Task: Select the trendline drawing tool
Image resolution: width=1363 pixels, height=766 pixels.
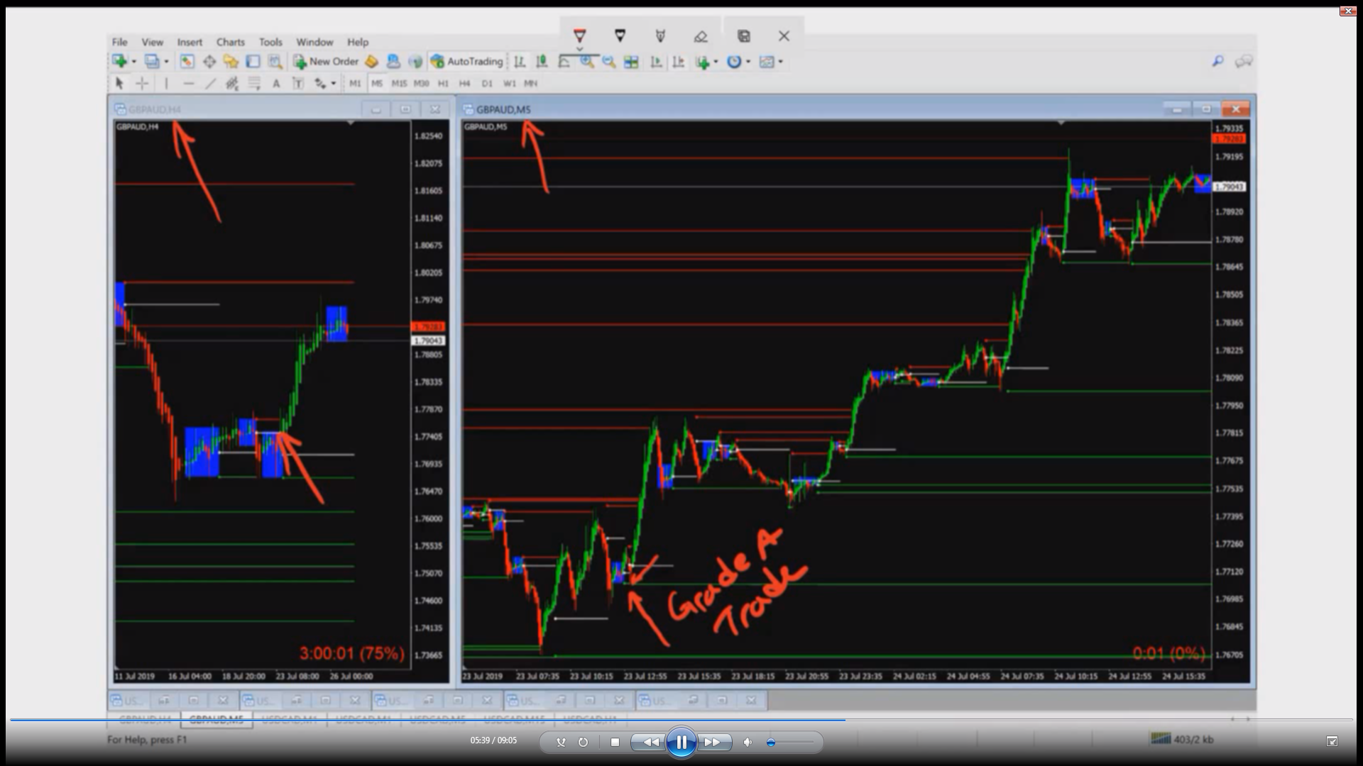Action: (x=210, y=84)
